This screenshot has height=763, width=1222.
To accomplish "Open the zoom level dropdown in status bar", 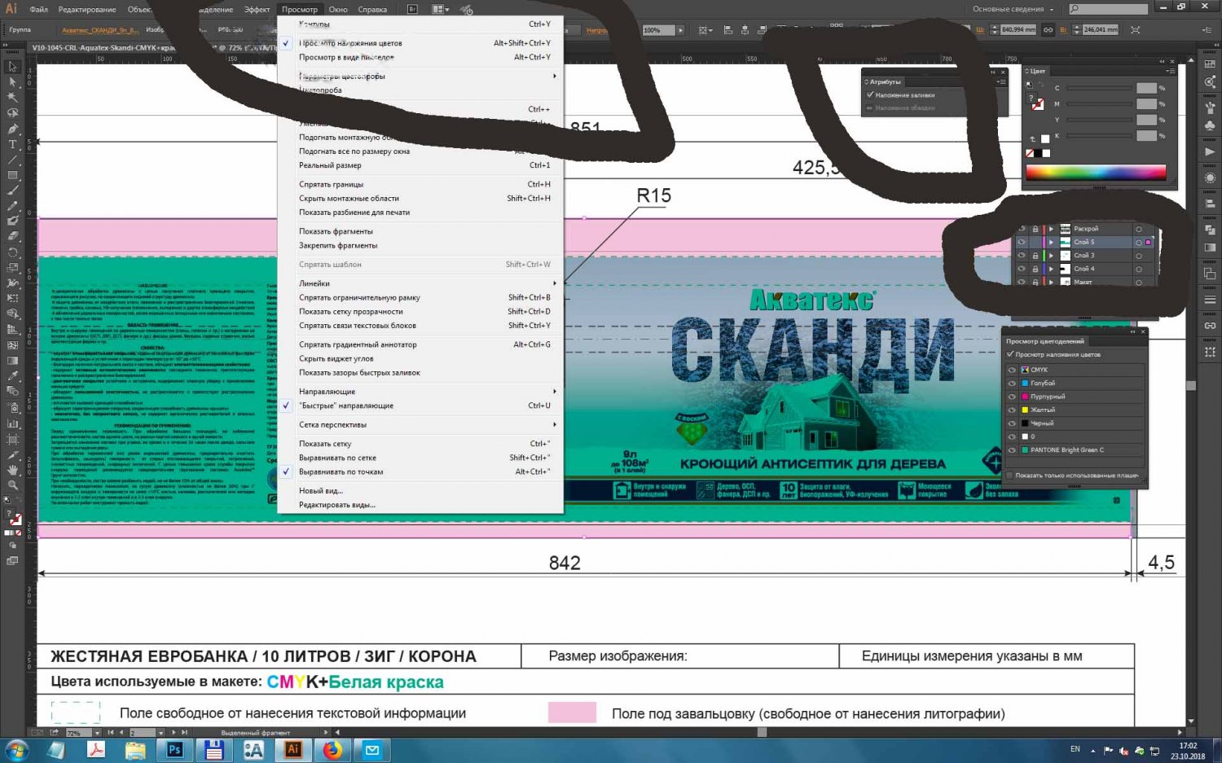I will coord(98,733).
